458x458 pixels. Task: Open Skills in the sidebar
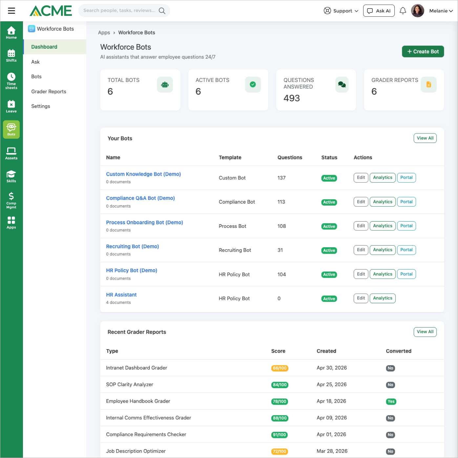click(x=11, y=176)
